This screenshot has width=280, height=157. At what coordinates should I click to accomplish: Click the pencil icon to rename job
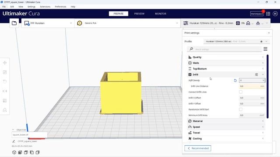point(14,141)
